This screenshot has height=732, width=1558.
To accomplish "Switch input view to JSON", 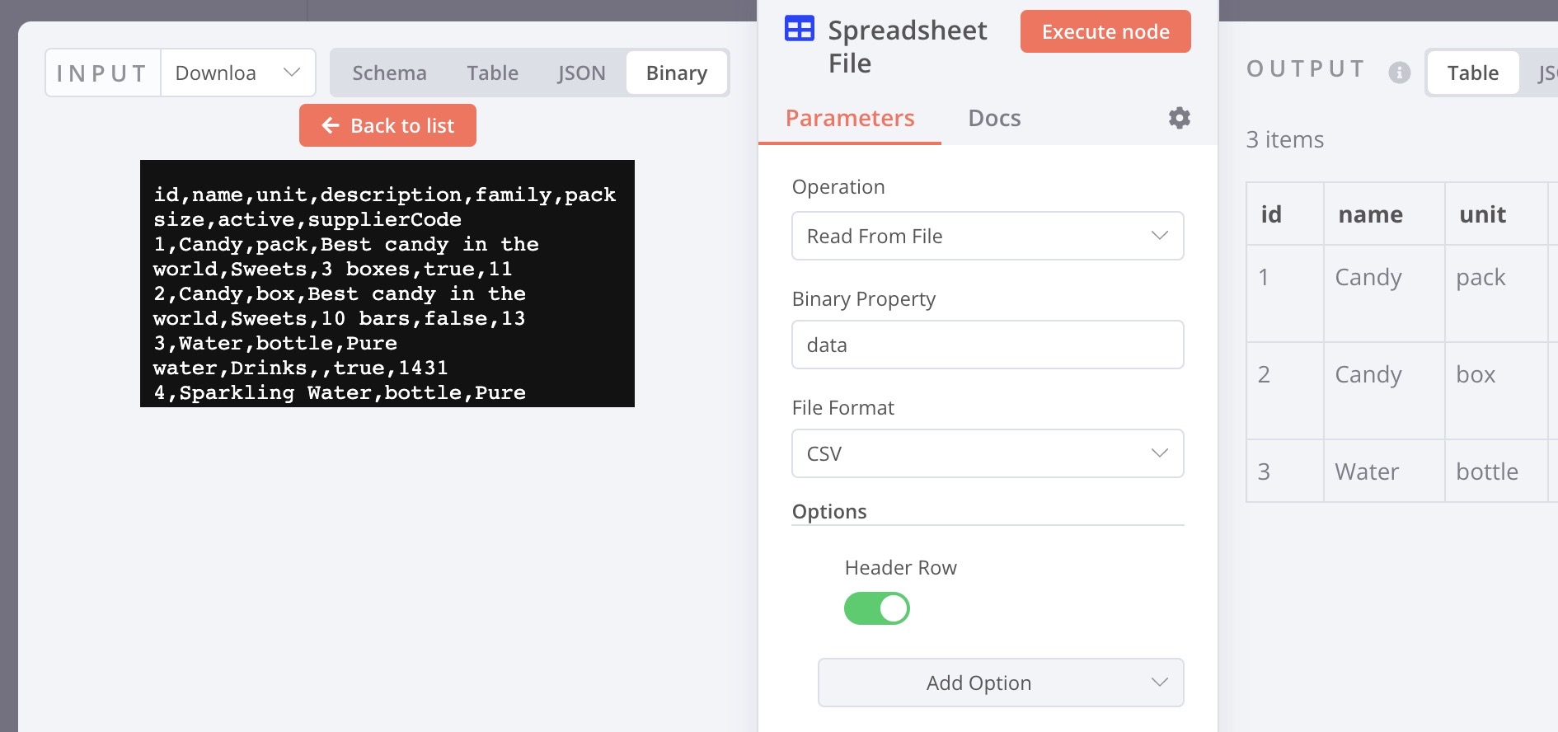I will (581, 73).
